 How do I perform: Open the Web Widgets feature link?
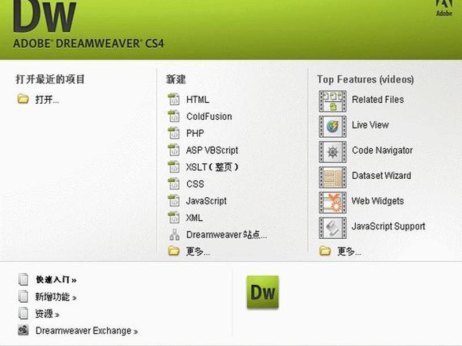point(378,201)
